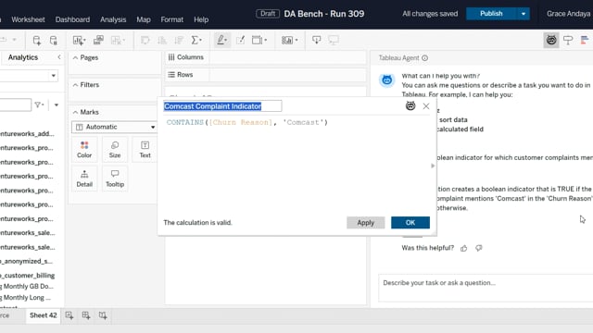
Task: Click the duplicate sheet icon
Action: point(99,40)
